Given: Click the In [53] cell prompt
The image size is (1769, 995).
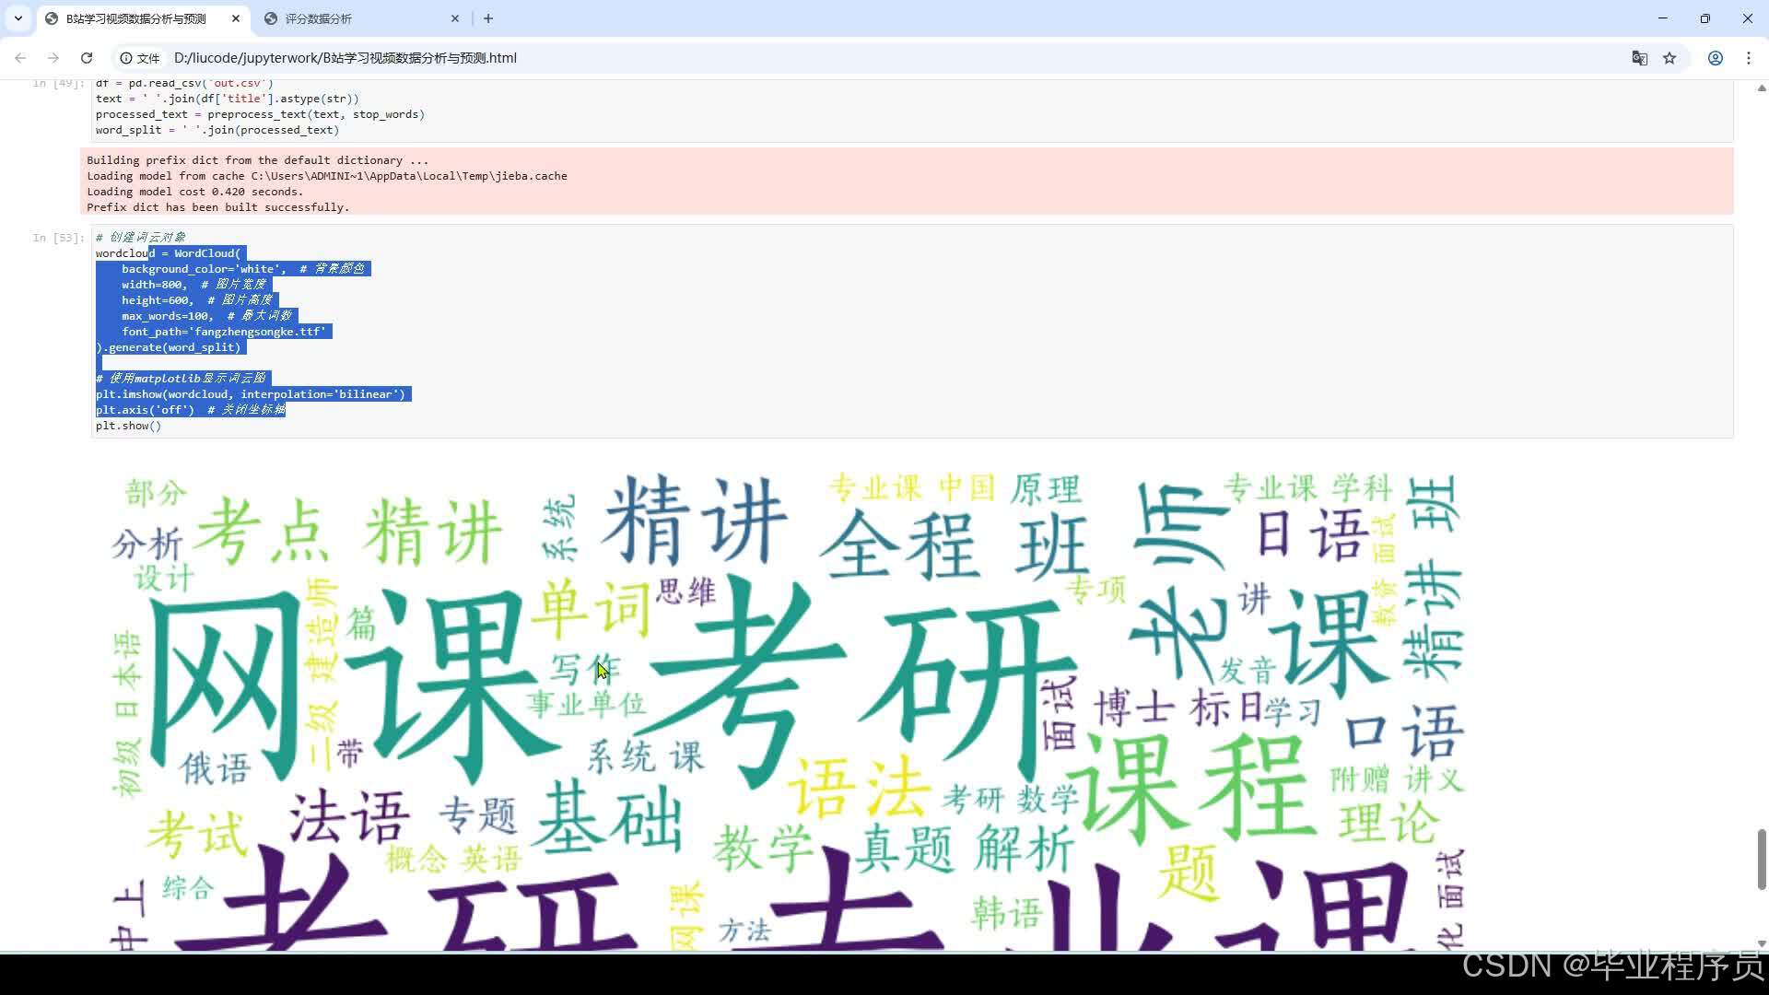Looking at the screenshot, I should (x=58, y=238).
